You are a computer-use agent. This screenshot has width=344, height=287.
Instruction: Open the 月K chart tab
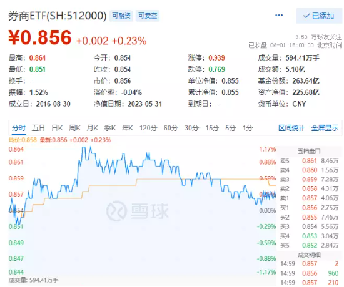[93, 128]
